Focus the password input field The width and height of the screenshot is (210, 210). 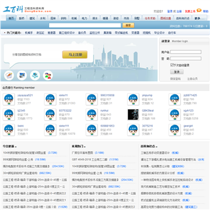tap(185, 58)
